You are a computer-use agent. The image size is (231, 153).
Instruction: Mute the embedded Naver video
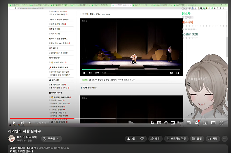click(90, 73)
